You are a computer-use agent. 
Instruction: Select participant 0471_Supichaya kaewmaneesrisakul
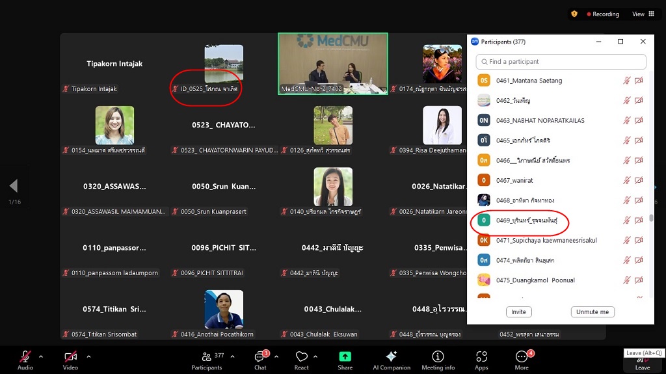point(560,240)
